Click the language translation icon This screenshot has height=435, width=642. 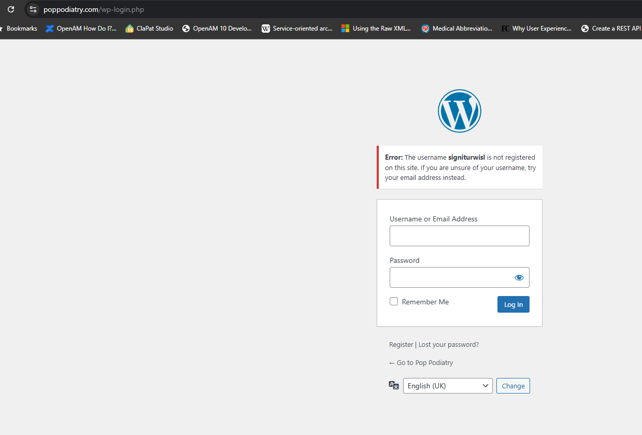[x=394, y=385]
